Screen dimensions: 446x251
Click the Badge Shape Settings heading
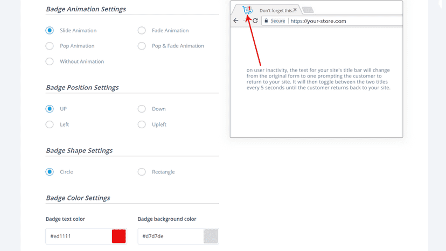(x=79, y=150)
